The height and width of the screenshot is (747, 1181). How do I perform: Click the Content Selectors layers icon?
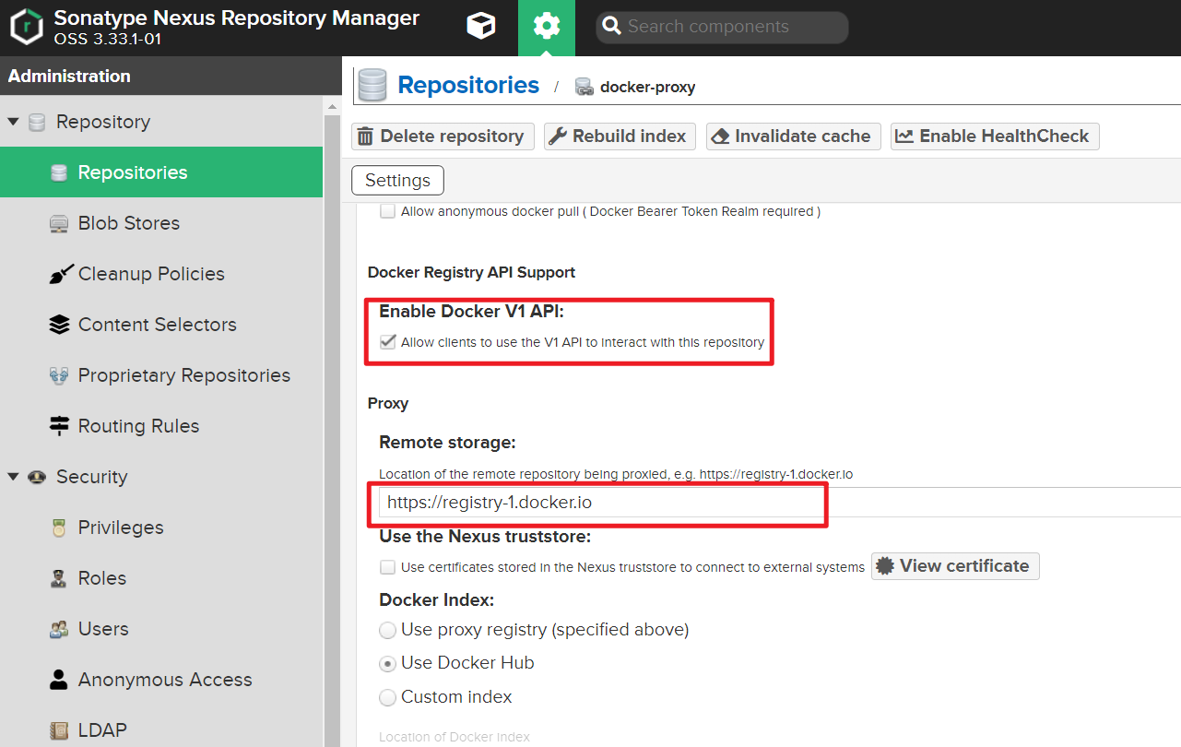59,325
